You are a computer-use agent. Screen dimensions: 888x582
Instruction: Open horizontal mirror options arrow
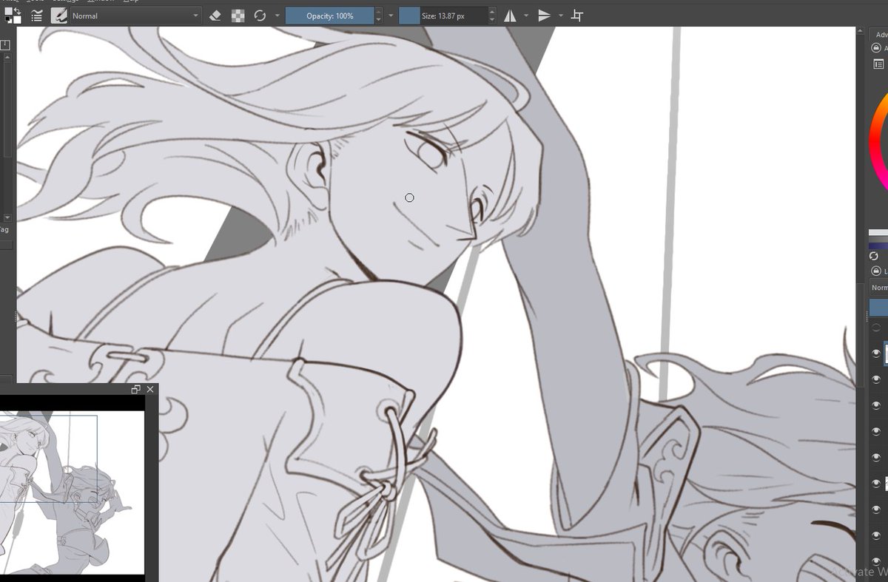[x=526, y=16]
